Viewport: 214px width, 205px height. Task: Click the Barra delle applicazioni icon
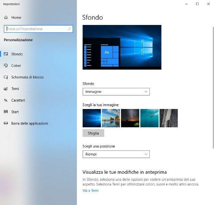(x=6, y=123)
